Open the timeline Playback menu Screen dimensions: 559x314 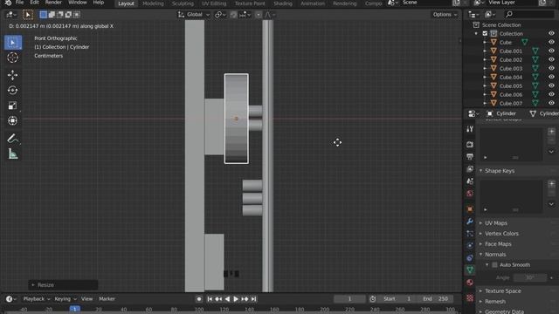[x=37, y=299]
